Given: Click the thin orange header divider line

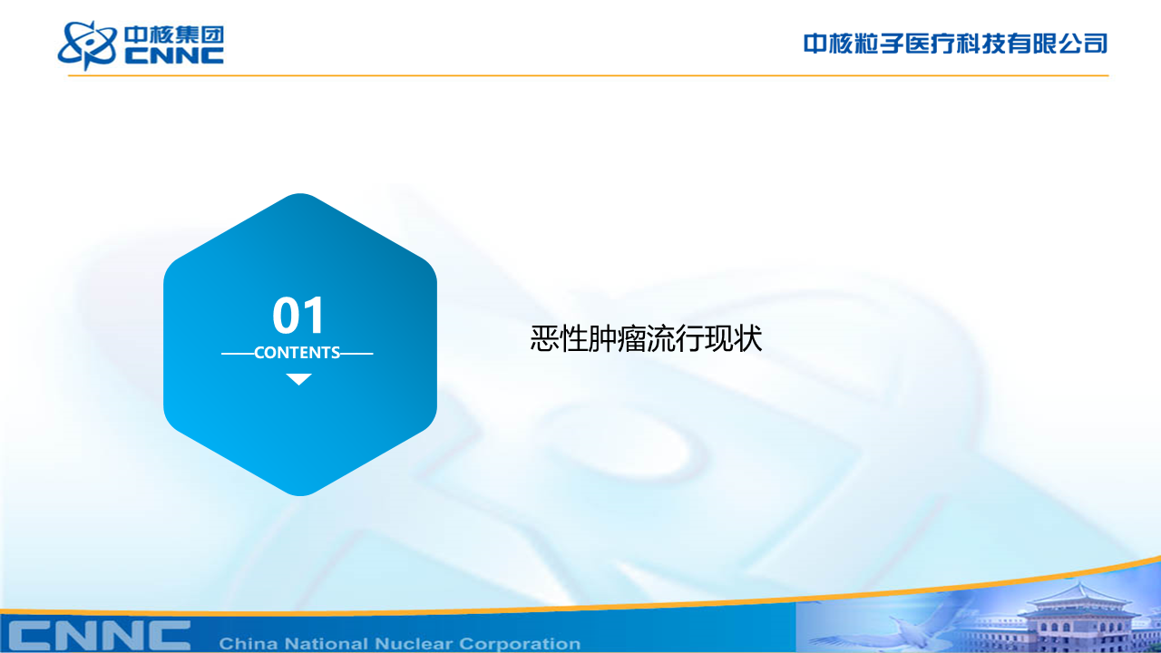Looking at the screenshot, I should point(588,75).
